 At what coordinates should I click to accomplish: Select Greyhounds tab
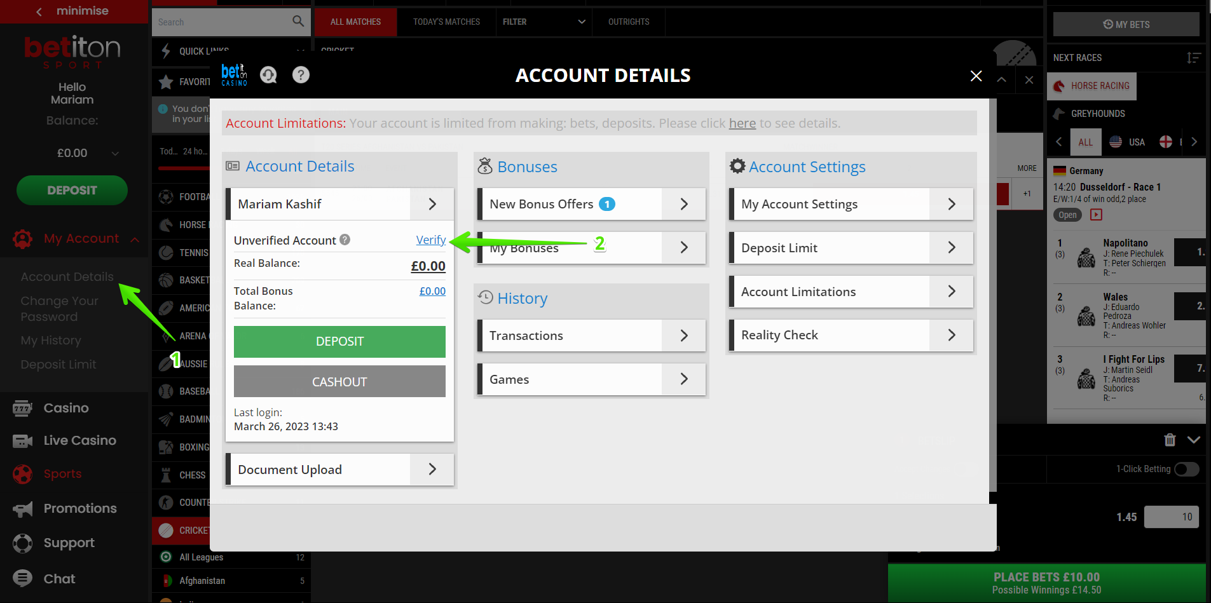coord(1089,114)
